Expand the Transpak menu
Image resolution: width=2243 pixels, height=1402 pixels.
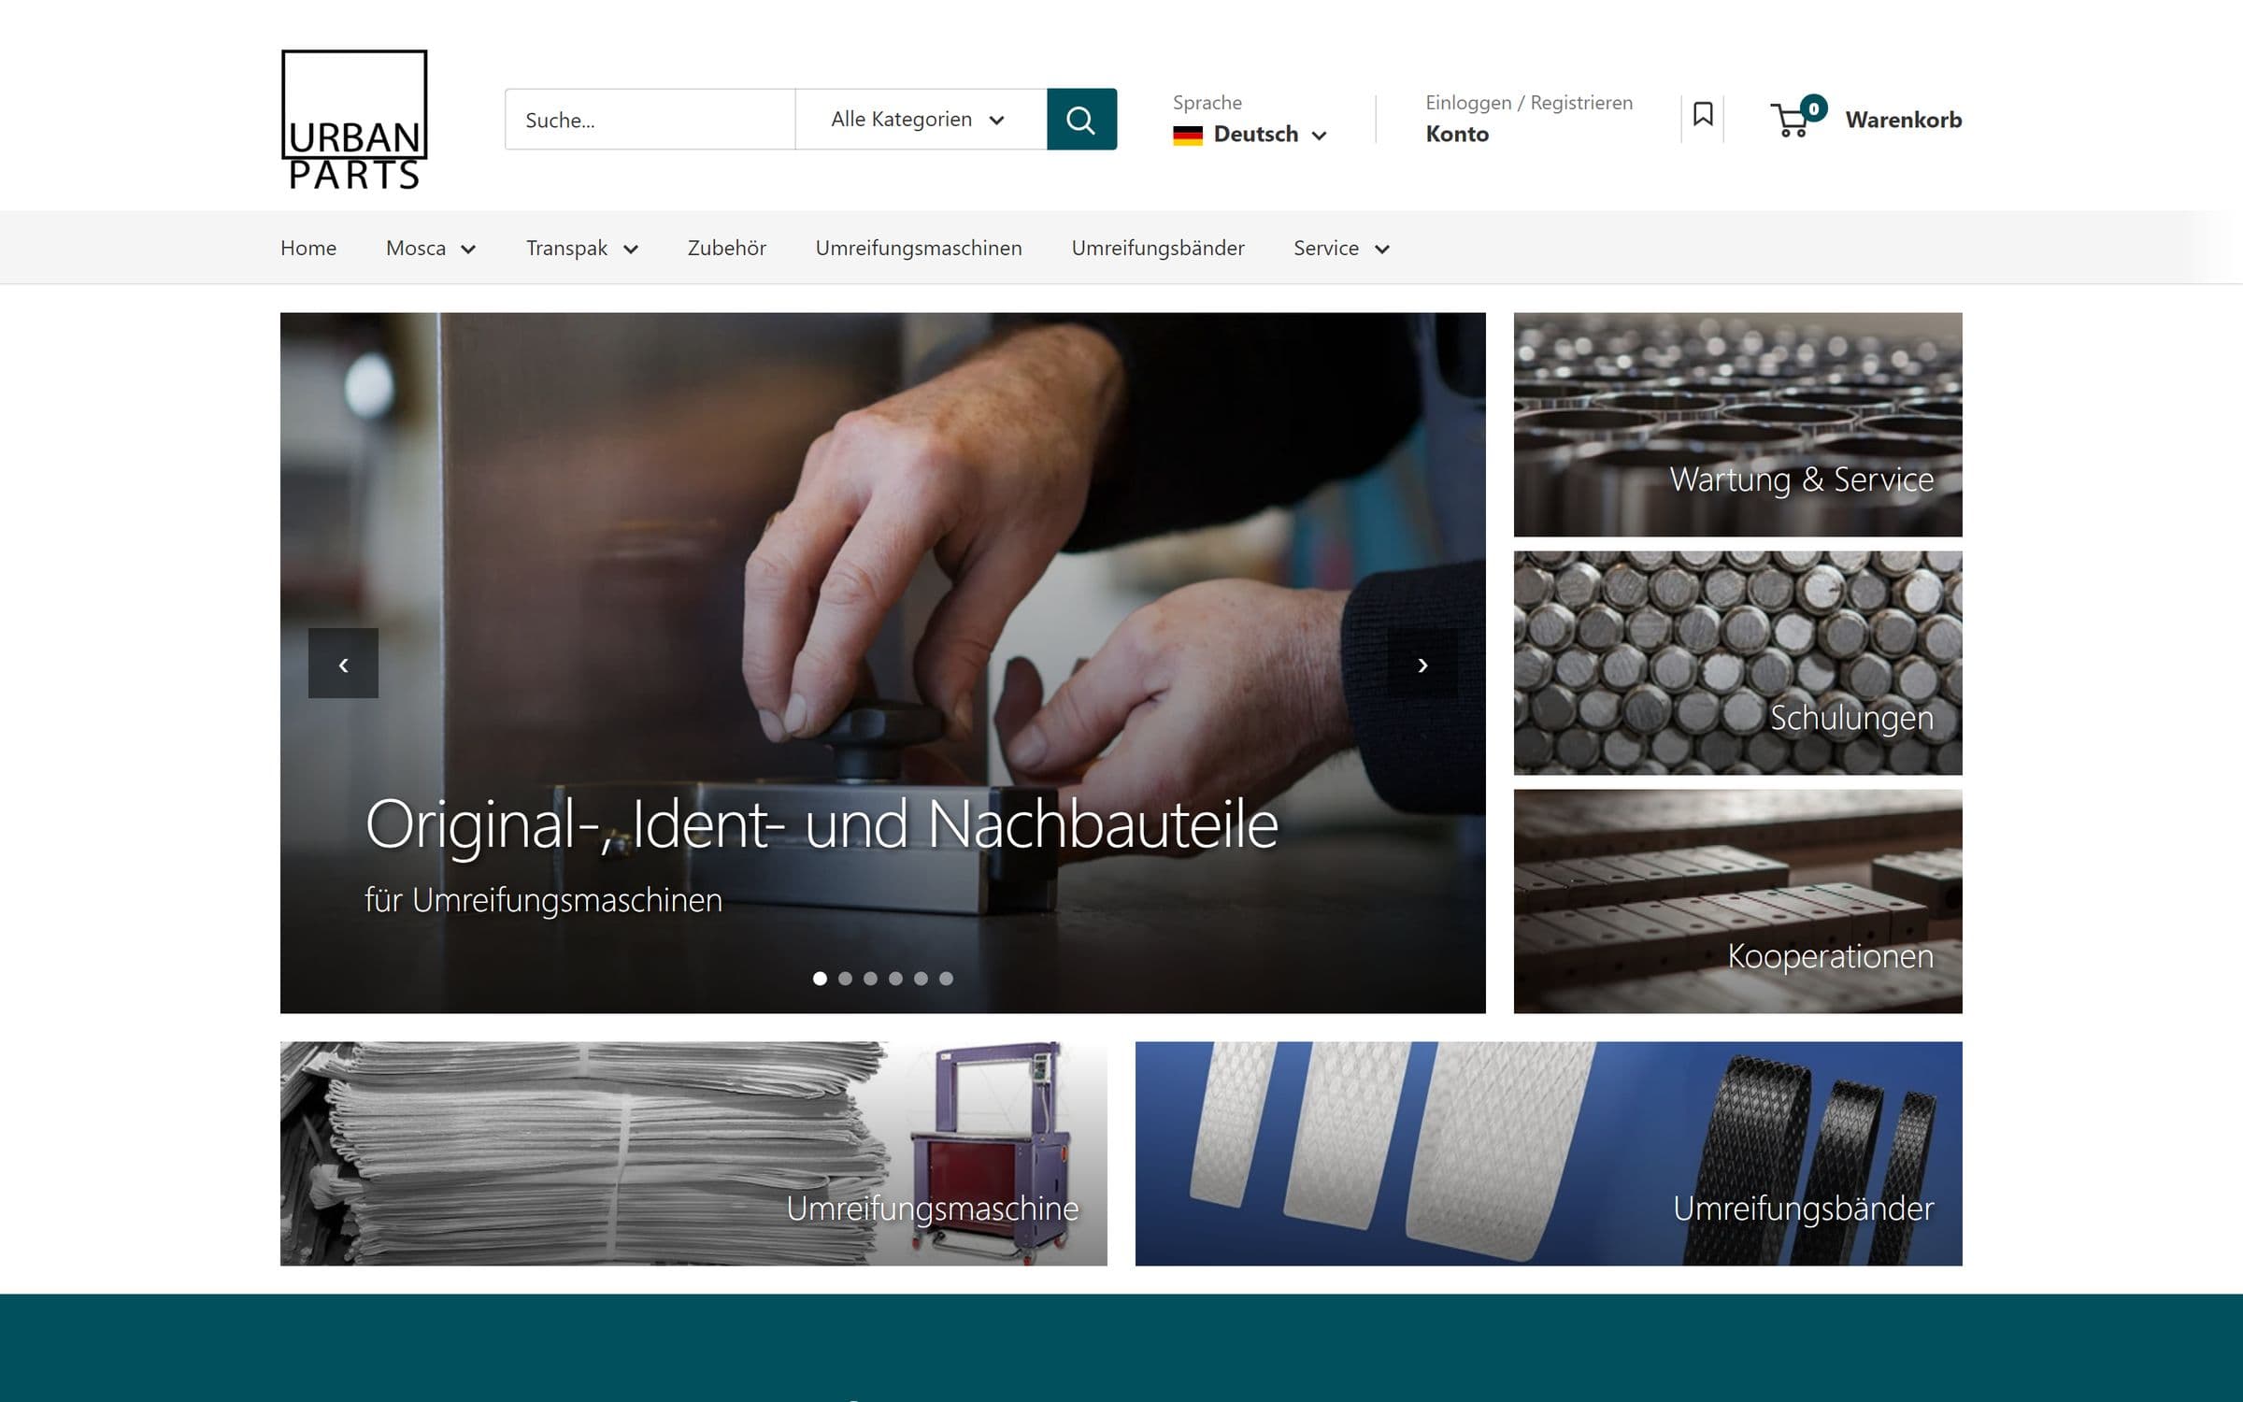pos(582,248)
